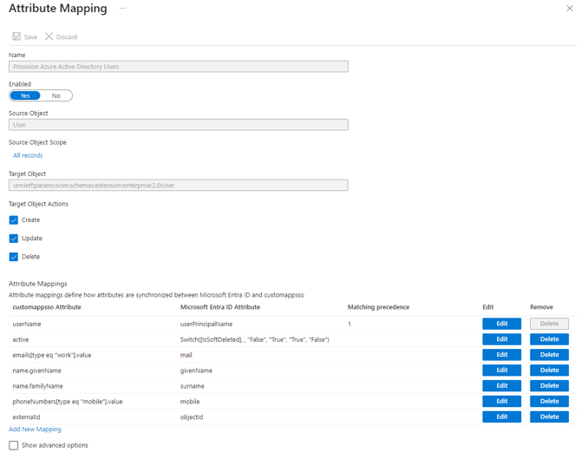Edit the active attribute mapping
581x459 pixels.
point(502,339)
